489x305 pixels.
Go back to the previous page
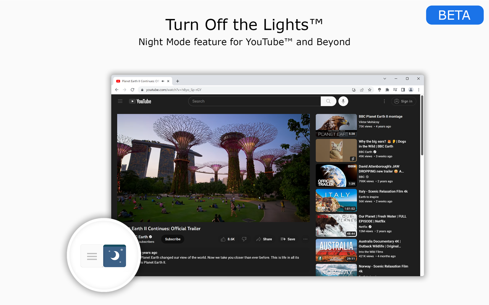click(x=117, y=90)
